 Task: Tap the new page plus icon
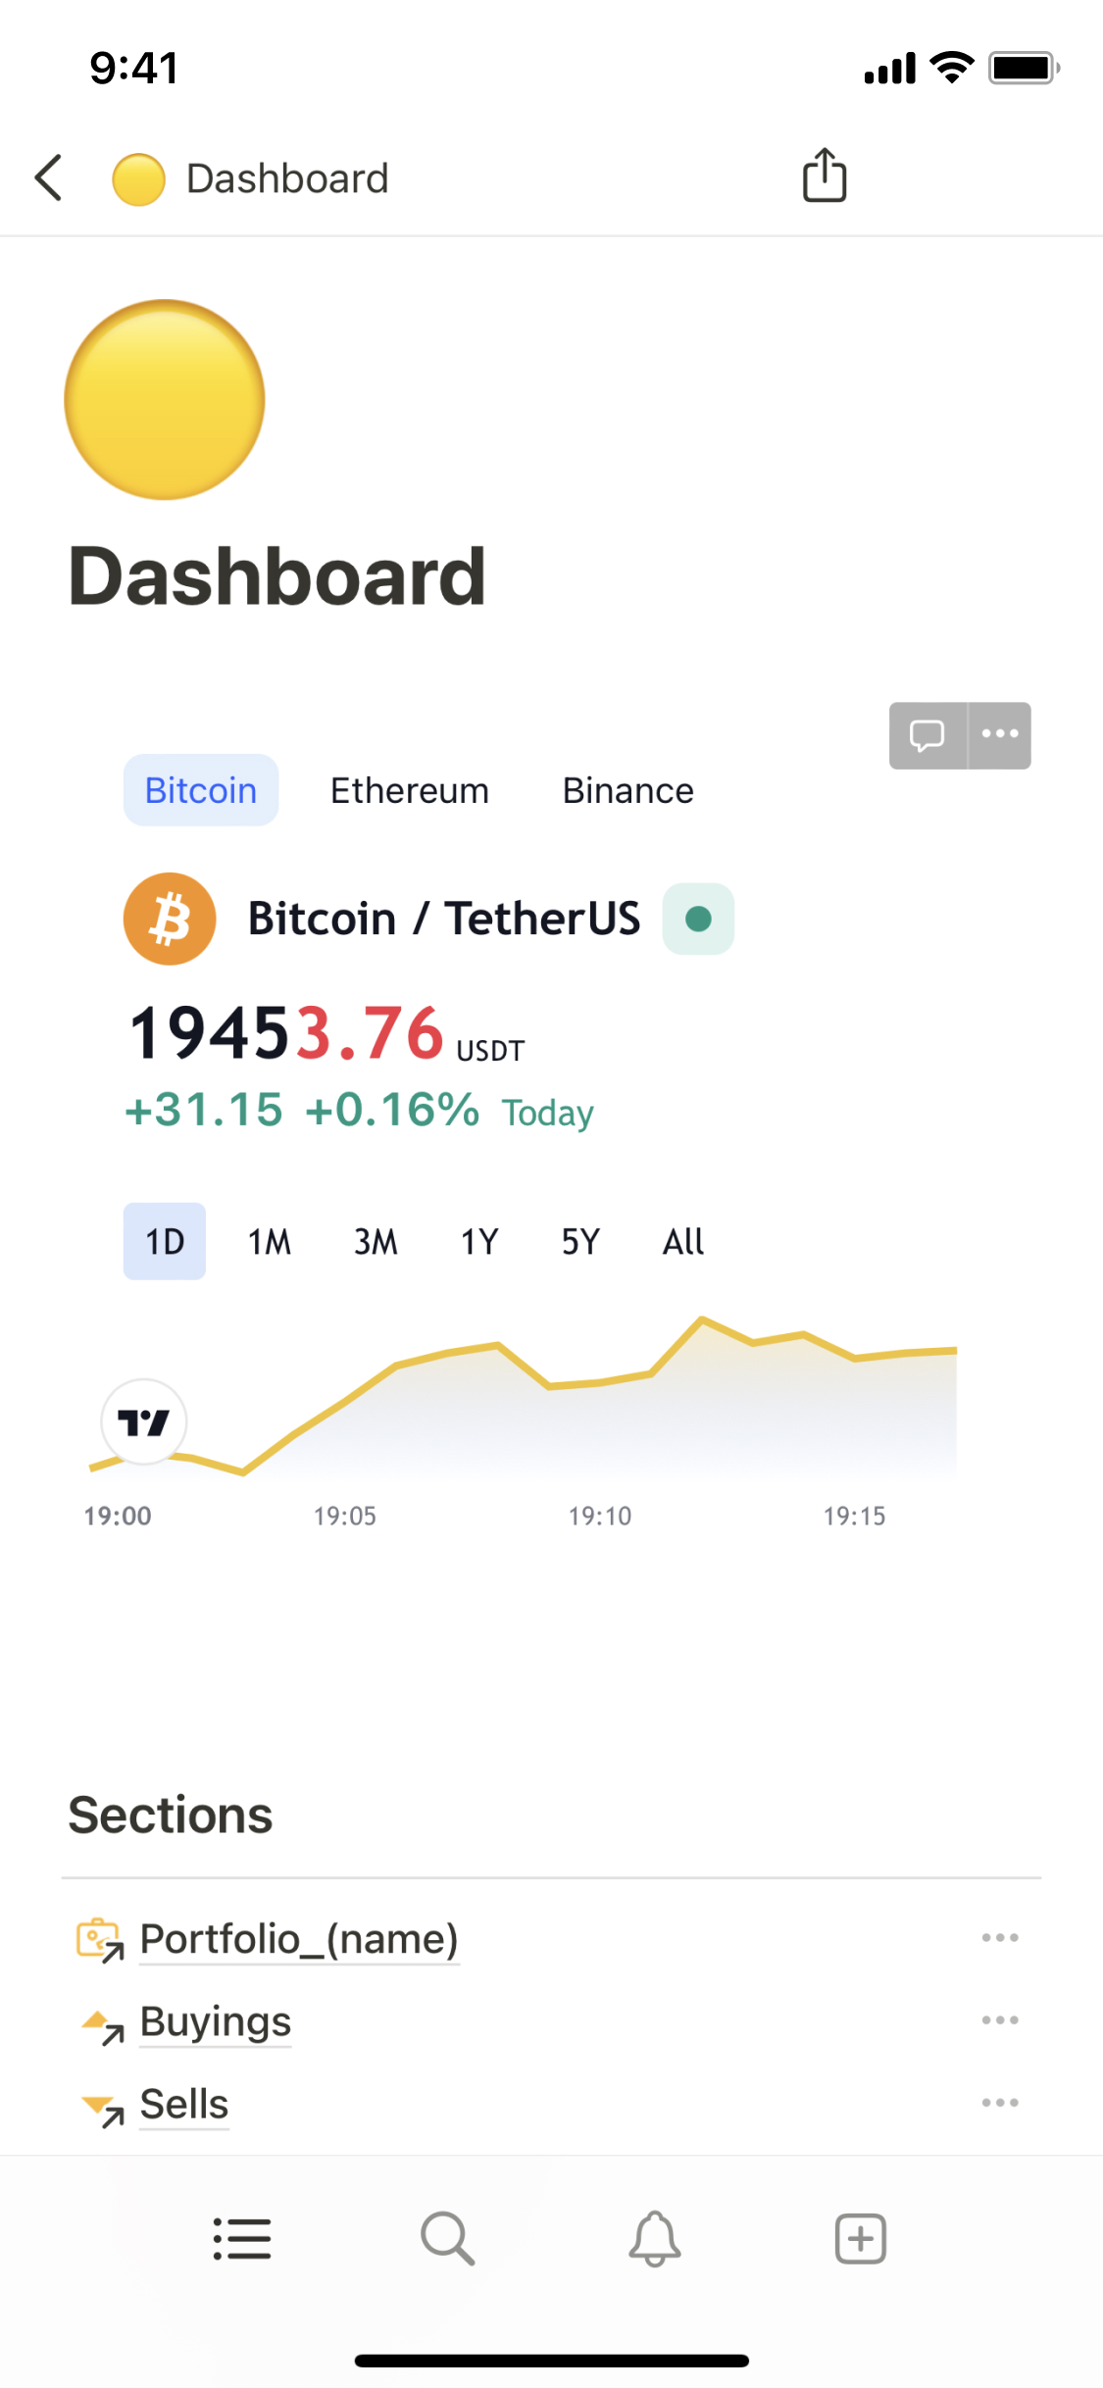pos(861,2238)
